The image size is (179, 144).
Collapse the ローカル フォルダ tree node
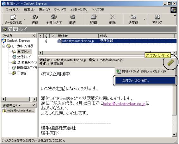[4, 46]
